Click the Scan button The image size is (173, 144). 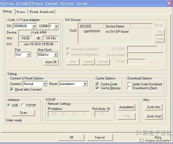click(23, 113)
